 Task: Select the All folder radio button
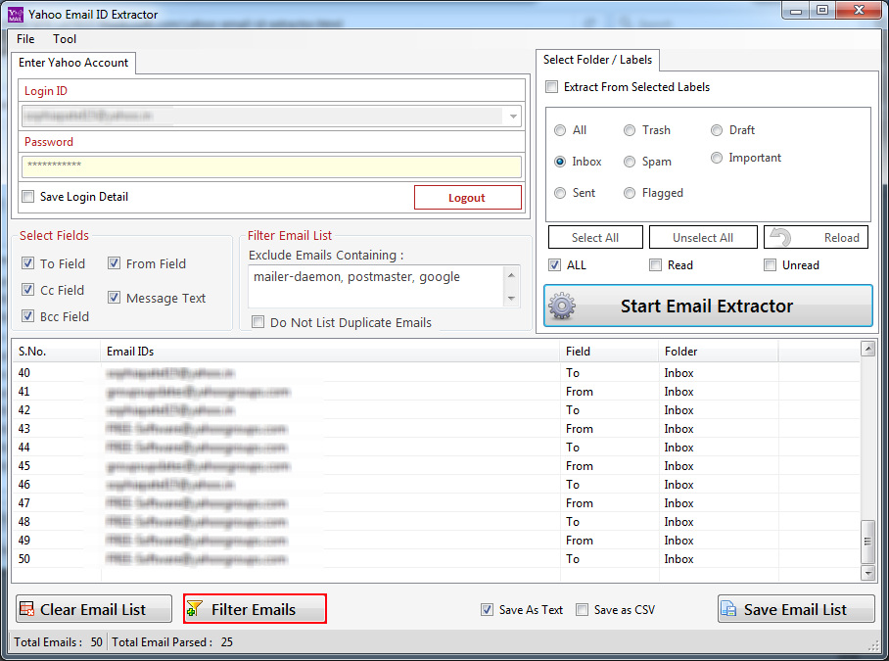(x=560, y=130)
